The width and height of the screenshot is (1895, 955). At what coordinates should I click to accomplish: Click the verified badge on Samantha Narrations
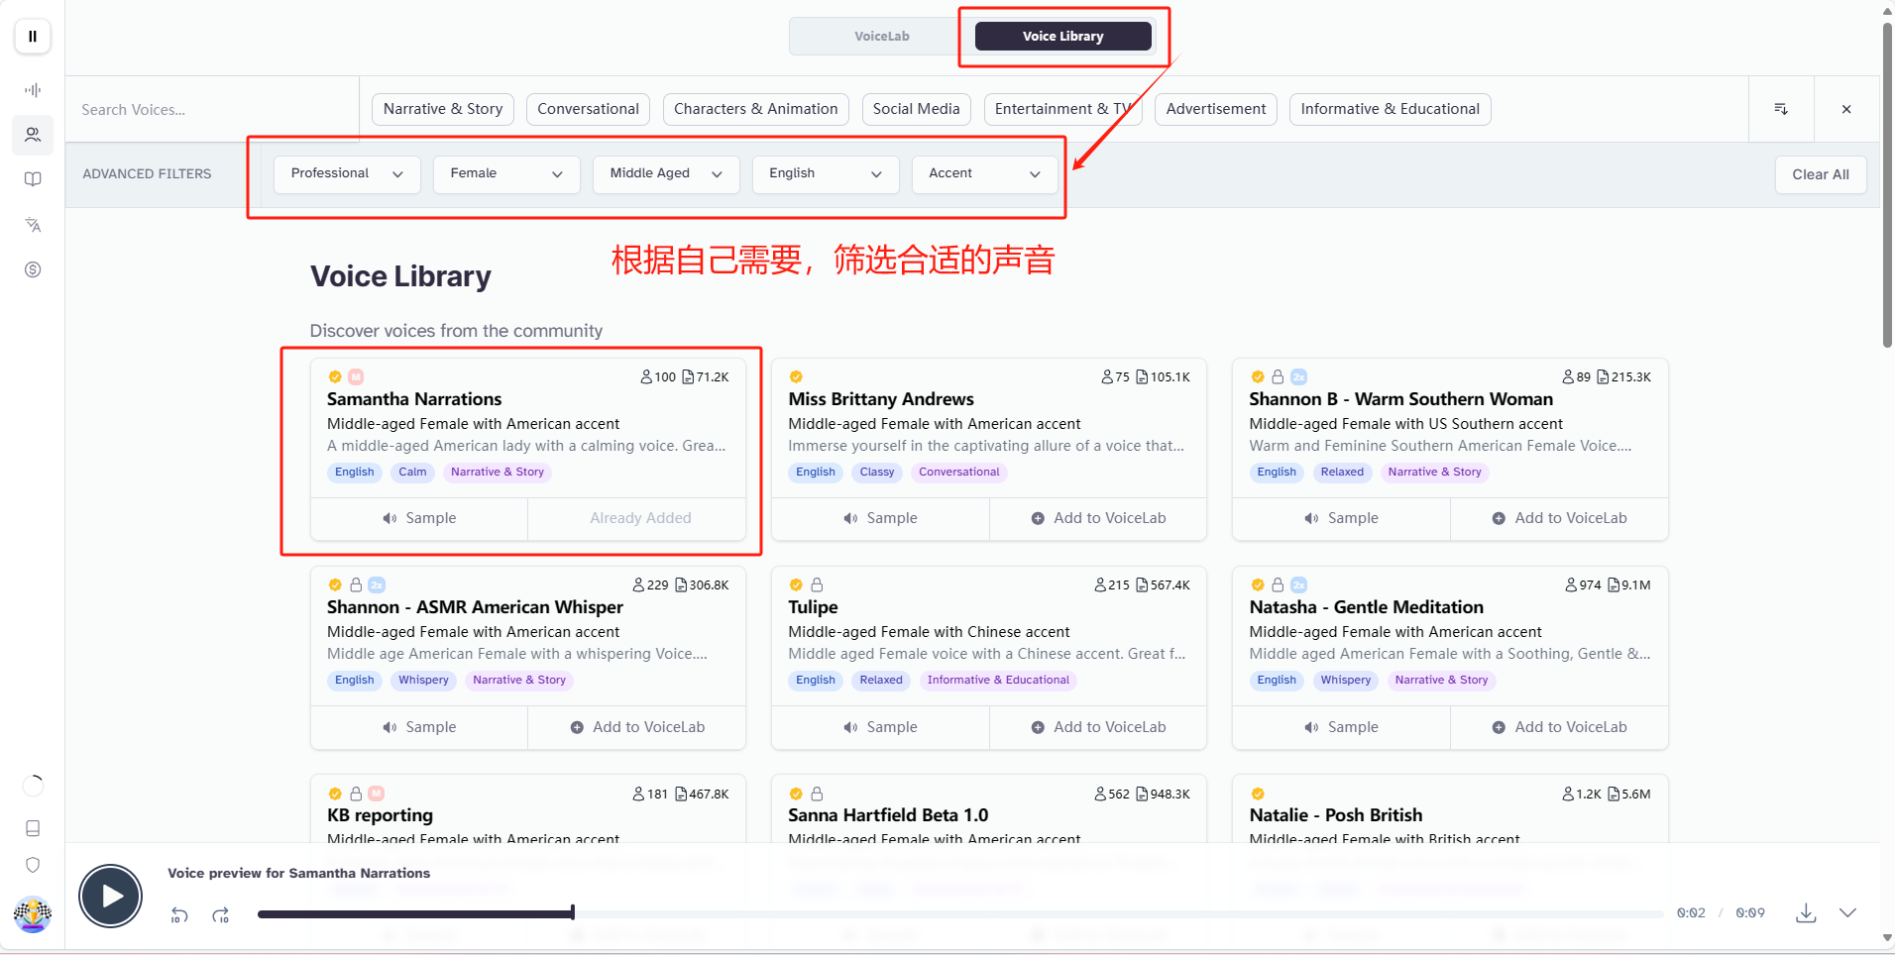click(335, 376)
